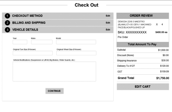
Task: Click the Discount (None) row label
Action: (125, 55)
